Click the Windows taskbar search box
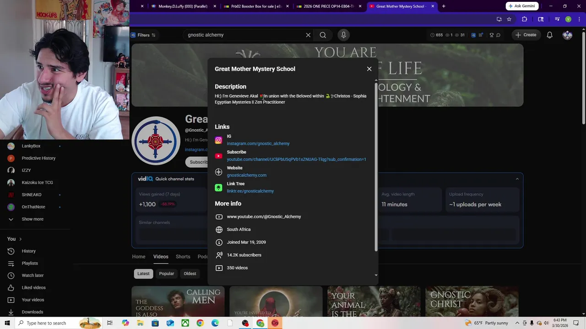Screen dimensions: 586x329 [x=58, y=323]
